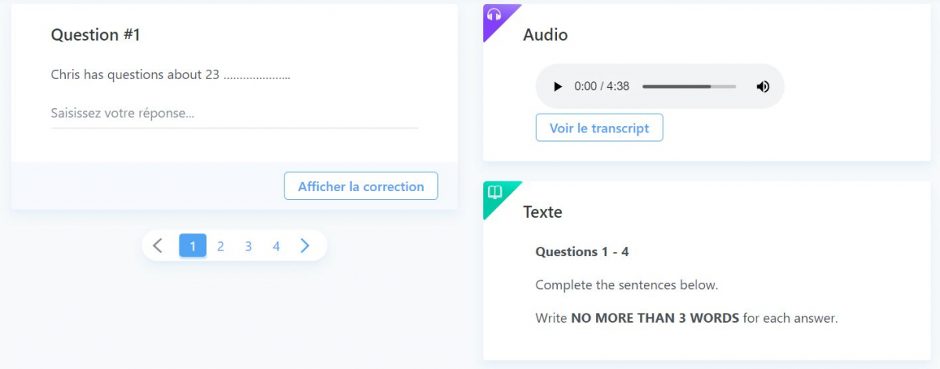The width and height of the screenshot is (940, 369).
Task: Open question page 4
Action: click(276, 246)
